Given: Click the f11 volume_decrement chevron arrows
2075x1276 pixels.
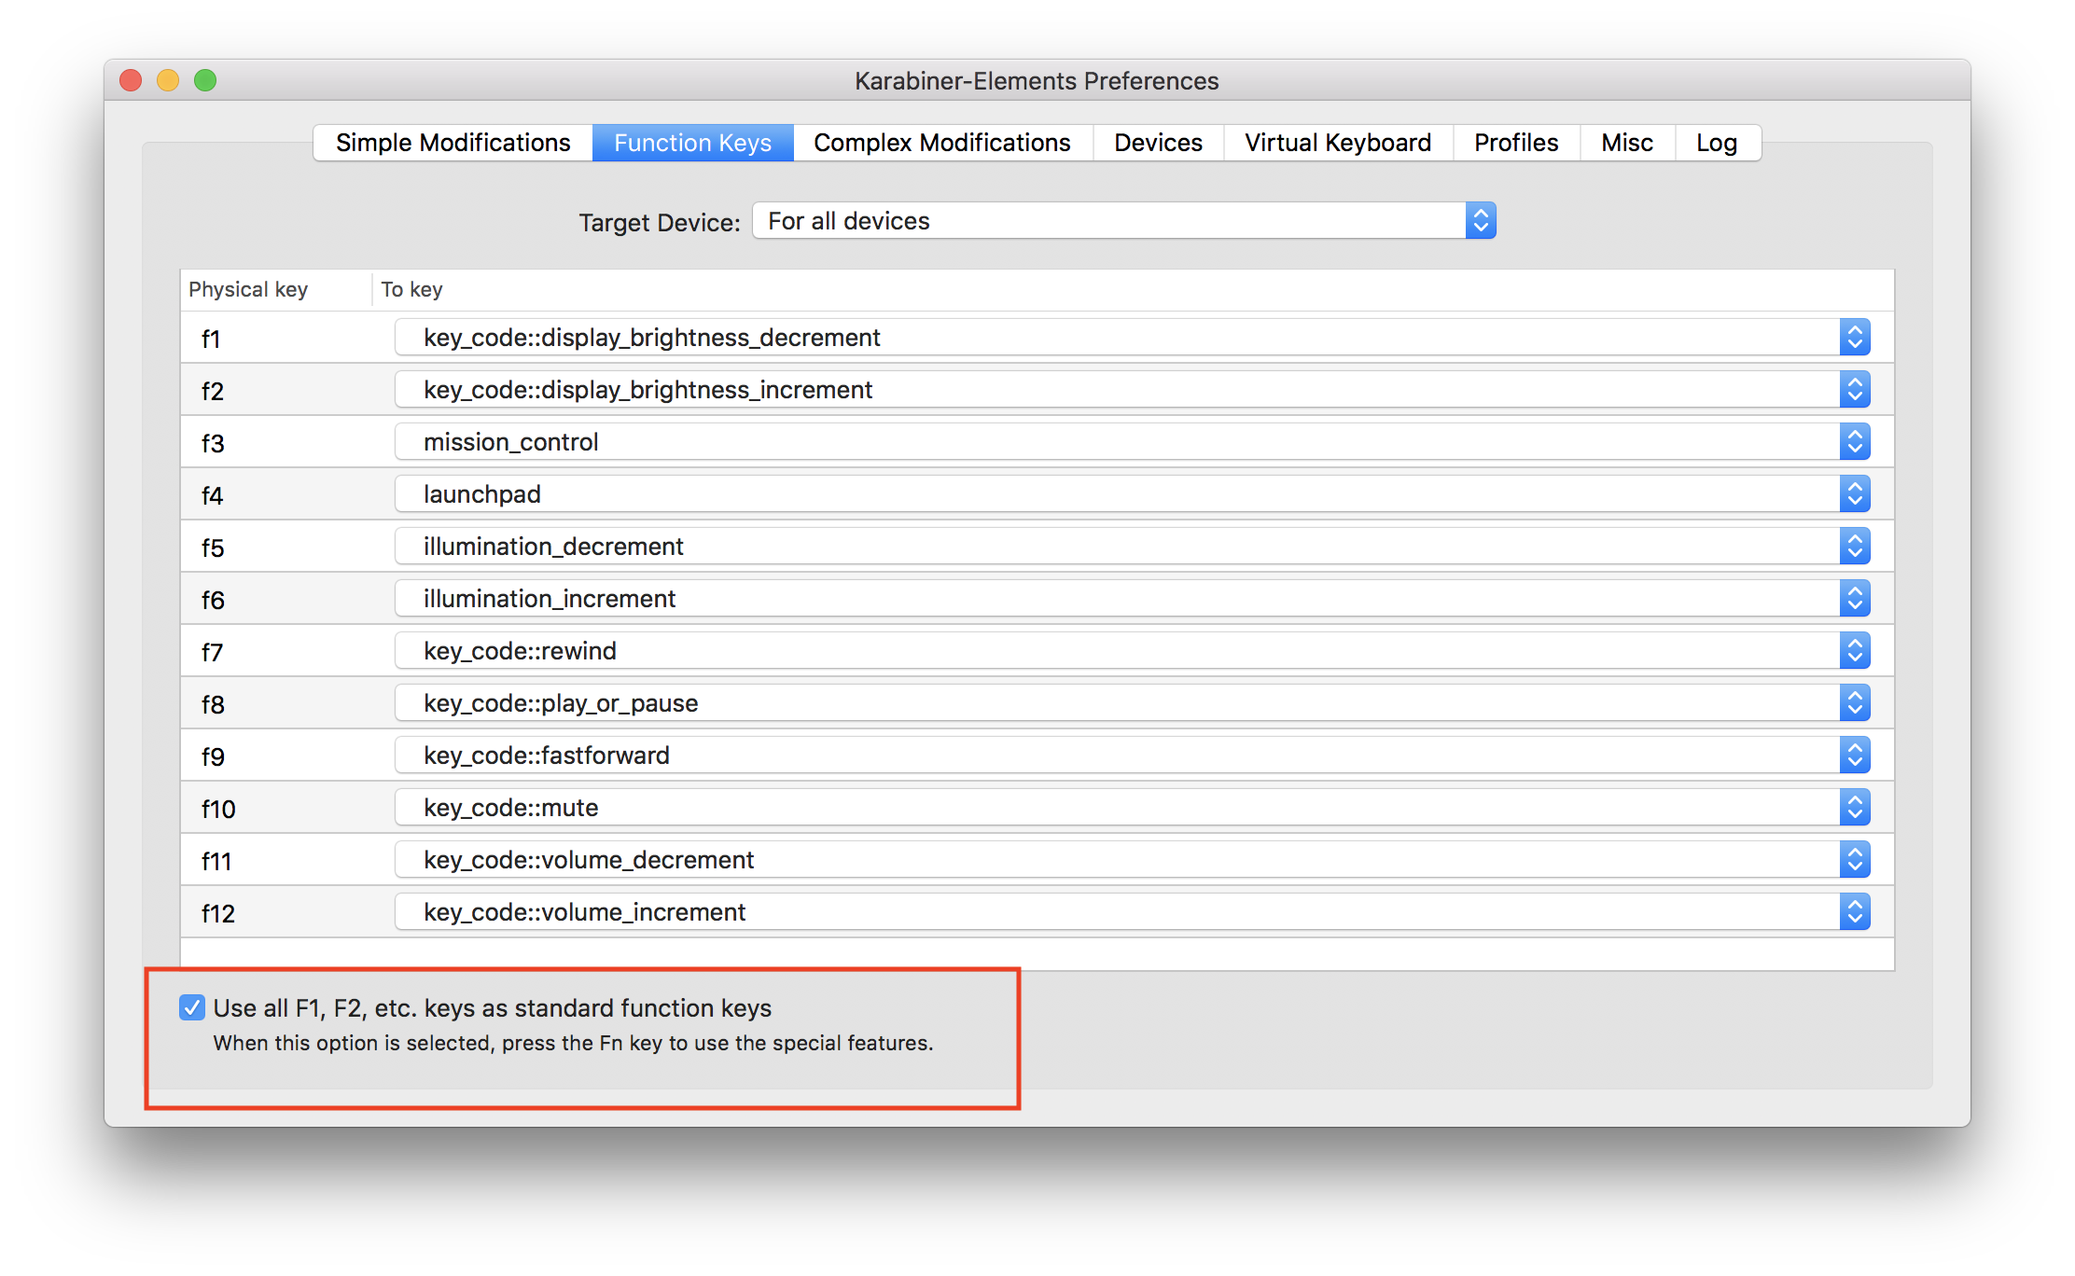Looking at the screenshot, I should click(x=1855, y=860).
